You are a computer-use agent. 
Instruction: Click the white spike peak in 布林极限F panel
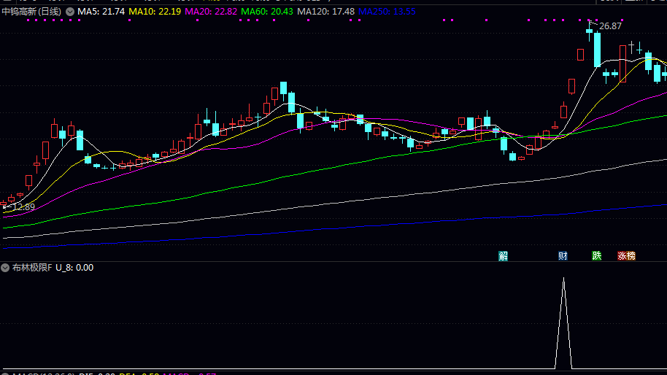[x=563, y=279]
